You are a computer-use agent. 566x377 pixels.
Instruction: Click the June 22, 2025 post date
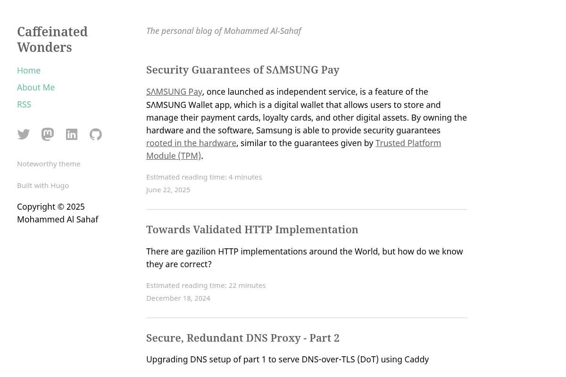pyautogui.click(x=168, y=189)
